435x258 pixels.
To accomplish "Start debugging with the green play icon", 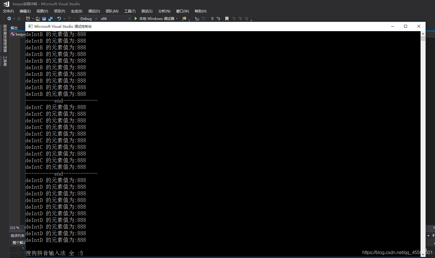I will coord(136,18).
